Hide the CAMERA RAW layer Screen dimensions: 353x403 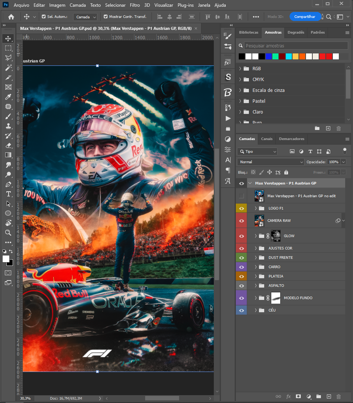point(241,221)
